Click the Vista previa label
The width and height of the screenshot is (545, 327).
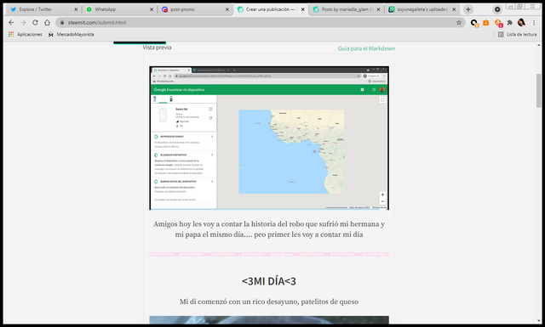157,48
